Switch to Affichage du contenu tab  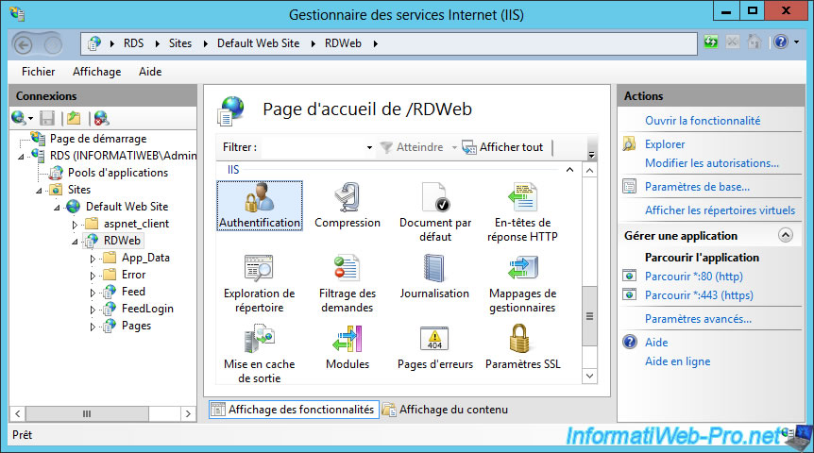pyautogui.click(x=445, y=410)
